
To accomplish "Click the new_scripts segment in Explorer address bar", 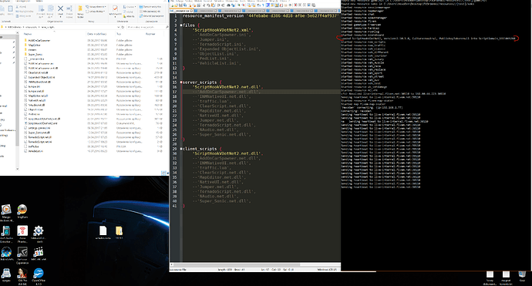I will pos(48,27).
